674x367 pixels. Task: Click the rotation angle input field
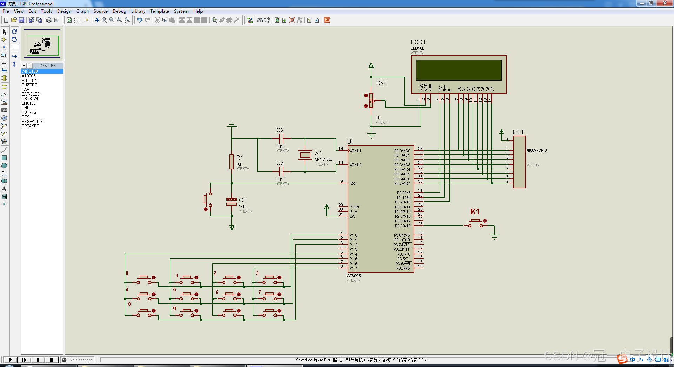(15, 47)
